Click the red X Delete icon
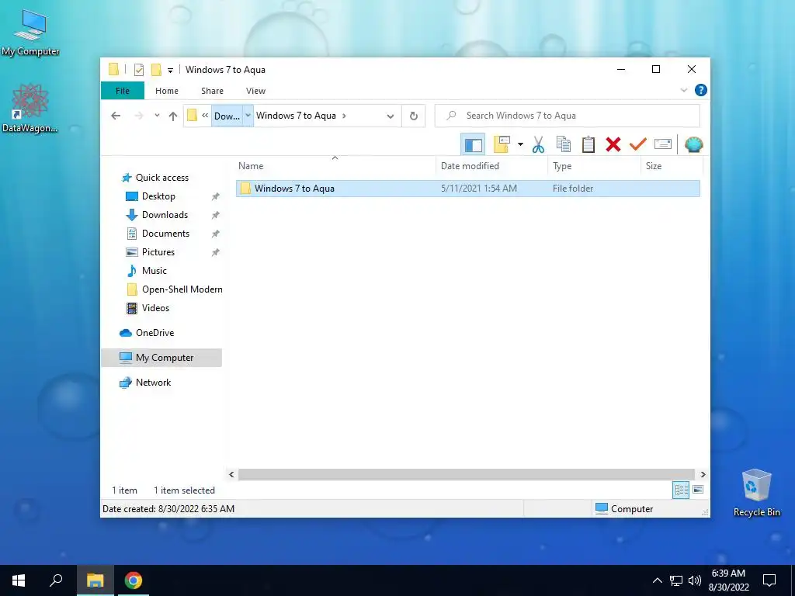 613,144
